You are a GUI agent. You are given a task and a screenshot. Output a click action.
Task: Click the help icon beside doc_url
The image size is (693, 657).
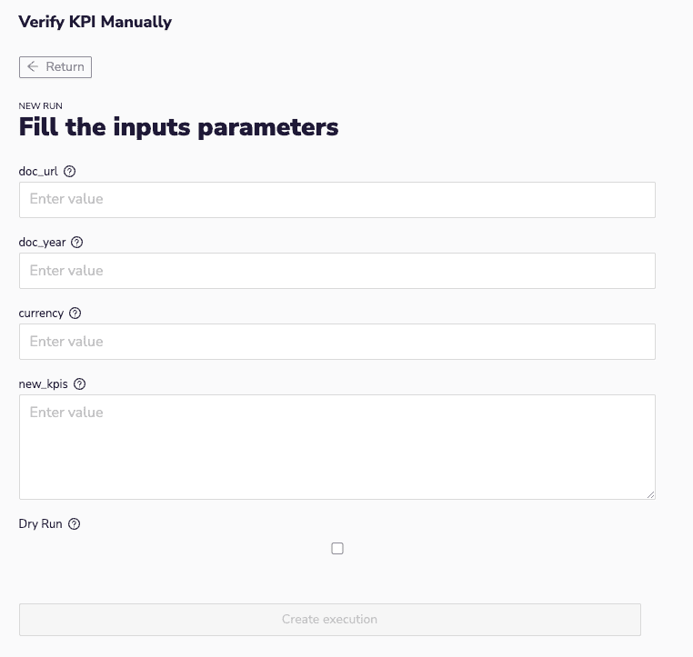(70, 171)
